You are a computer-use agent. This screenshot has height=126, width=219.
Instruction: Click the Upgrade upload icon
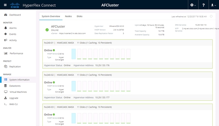[x=6, y=98]
